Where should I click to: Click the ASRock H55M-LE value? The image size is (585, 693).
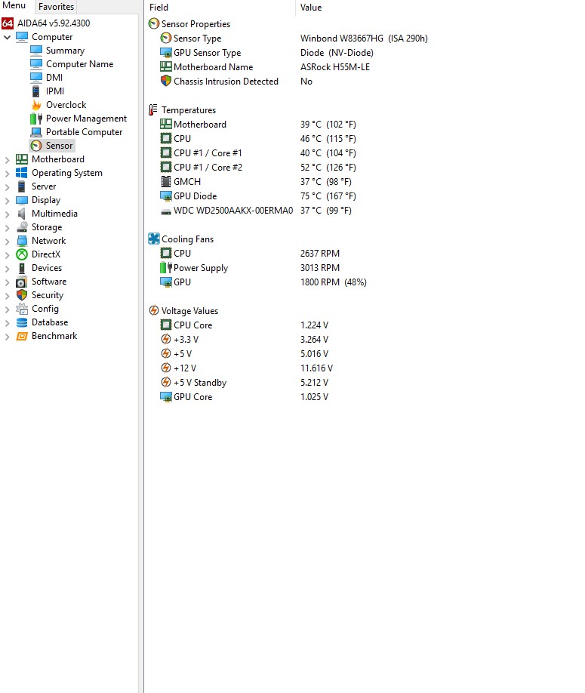point(335,67)
